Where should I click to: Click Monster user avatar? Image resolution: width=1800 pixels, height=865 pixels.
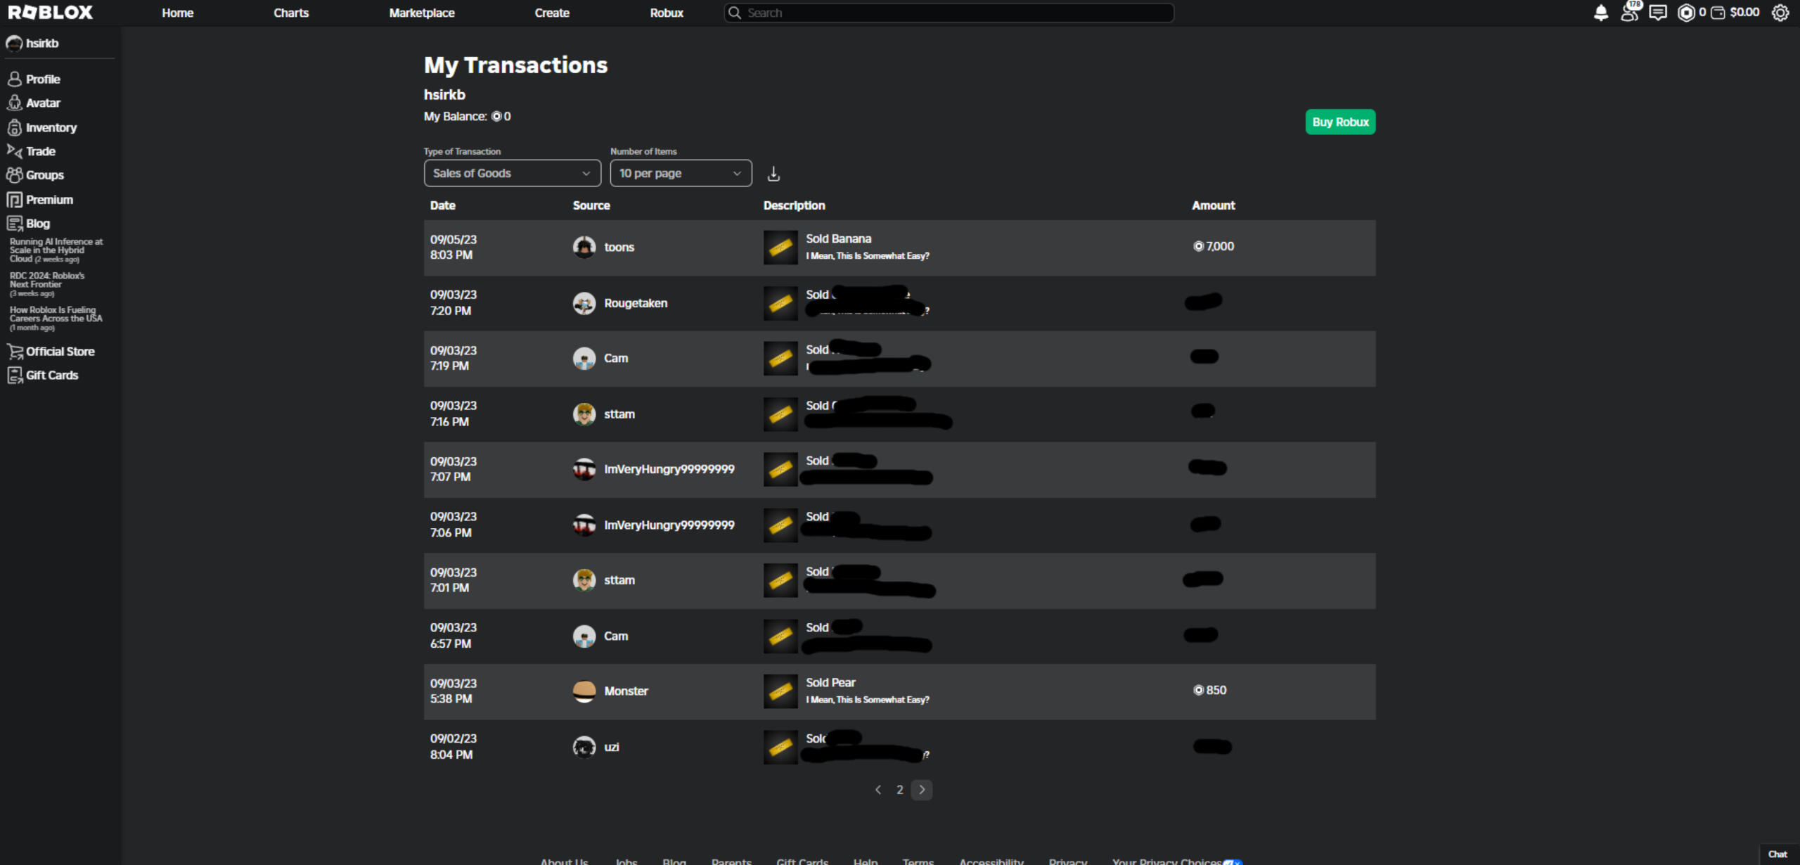[x=584, y=691]
